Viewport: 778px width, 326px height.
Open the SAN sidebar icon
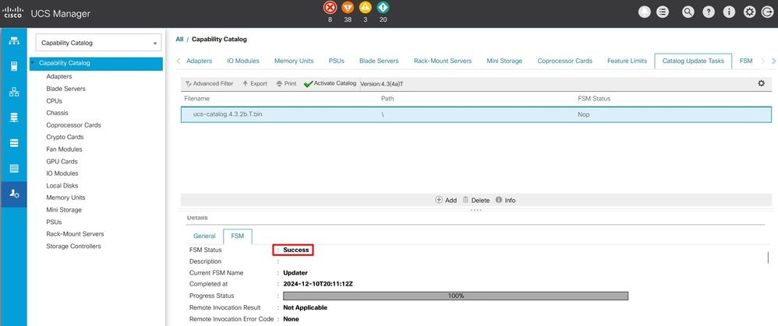pos(14,117)
